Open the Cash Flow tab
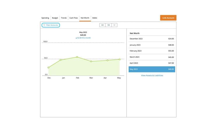The height and width of the screenshot is (126, 224). (73, 18)
